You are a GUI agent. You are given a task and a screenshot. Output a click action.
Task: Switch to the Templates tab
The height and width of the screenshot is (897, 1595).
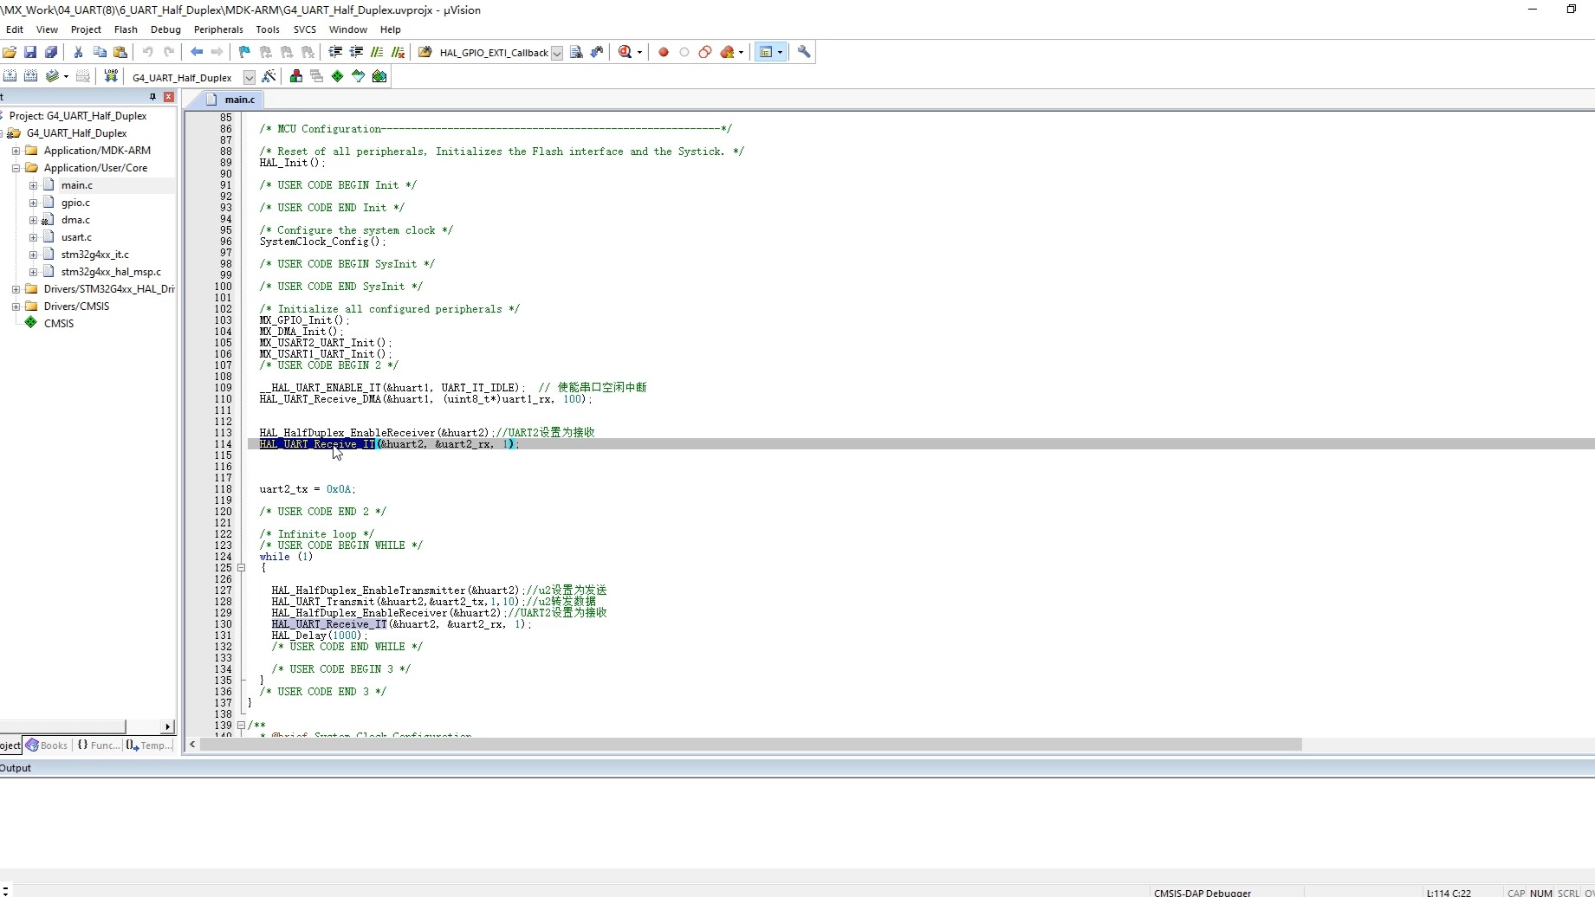click(149, 745)
